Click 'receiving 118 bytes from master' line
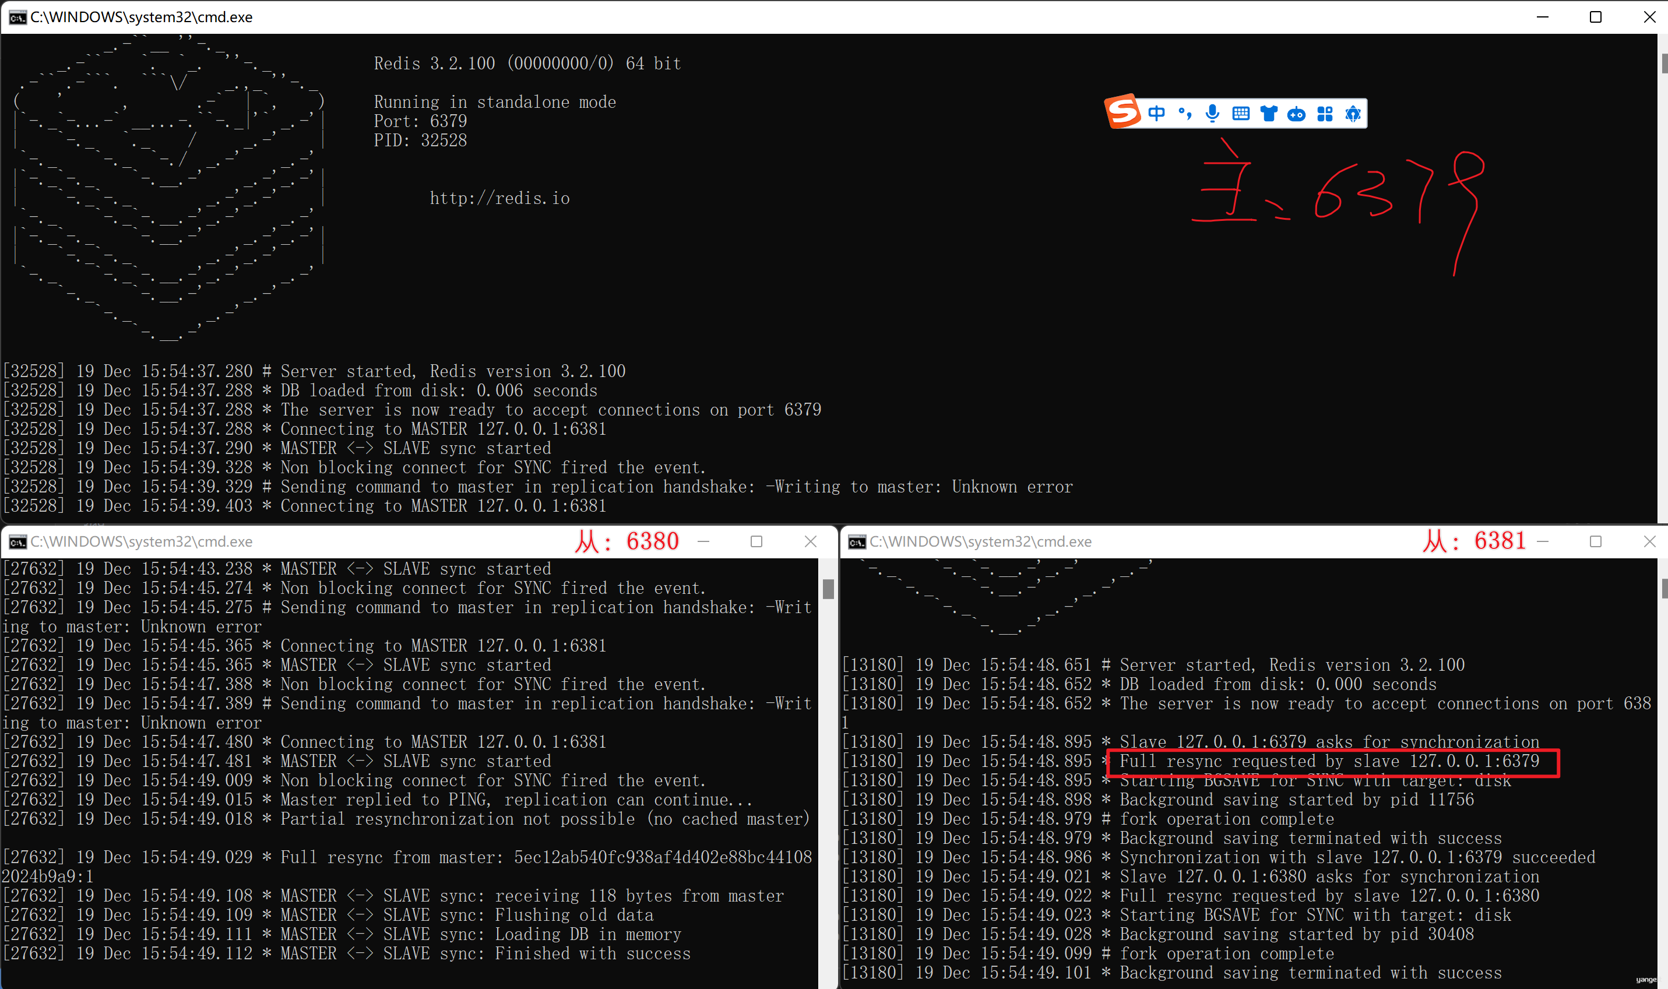 pos(393,896)
